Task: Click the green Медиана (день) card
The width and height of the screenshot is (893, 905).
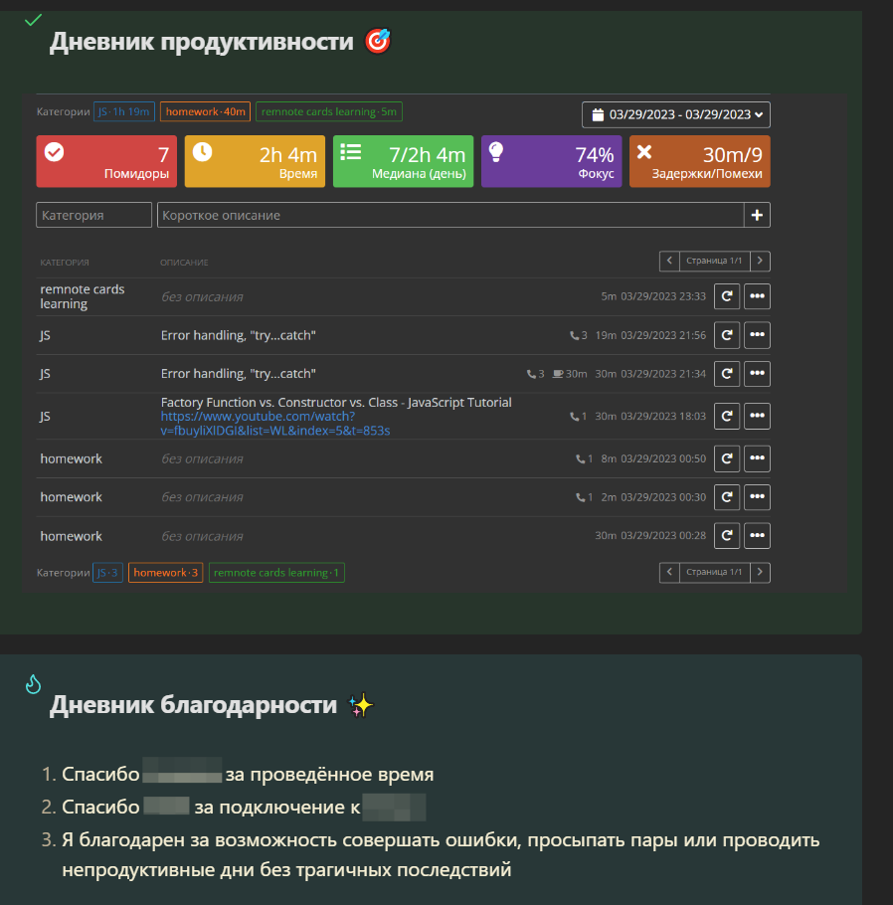Action: click(403, 161)
